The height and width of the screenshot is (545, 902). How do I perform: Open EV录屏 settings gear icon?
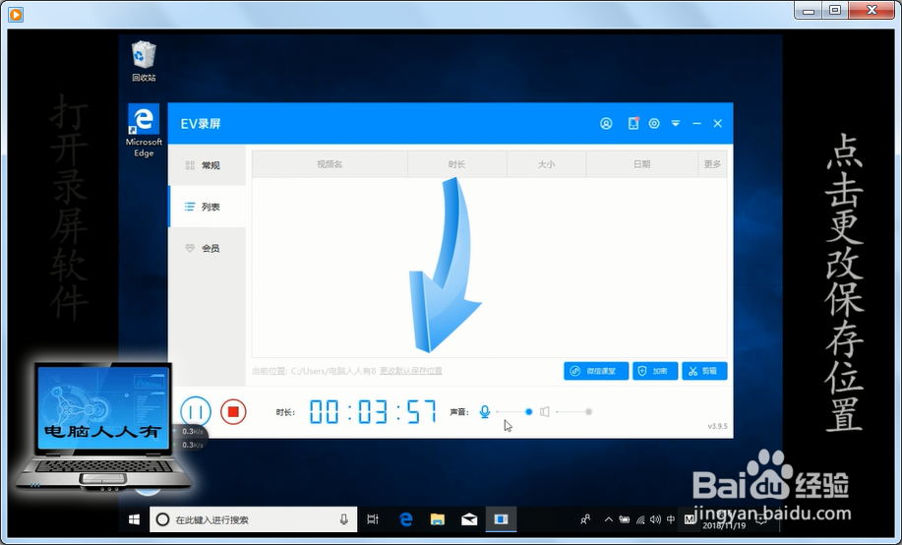(x=654, y=123)
